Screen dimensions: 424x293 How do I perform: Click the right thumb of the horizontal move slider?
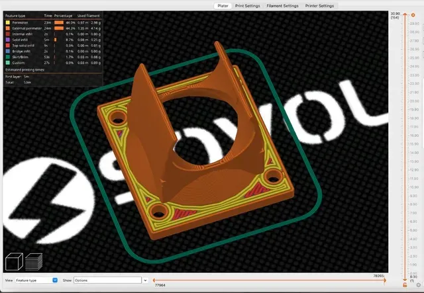click(x=384, y=280)
